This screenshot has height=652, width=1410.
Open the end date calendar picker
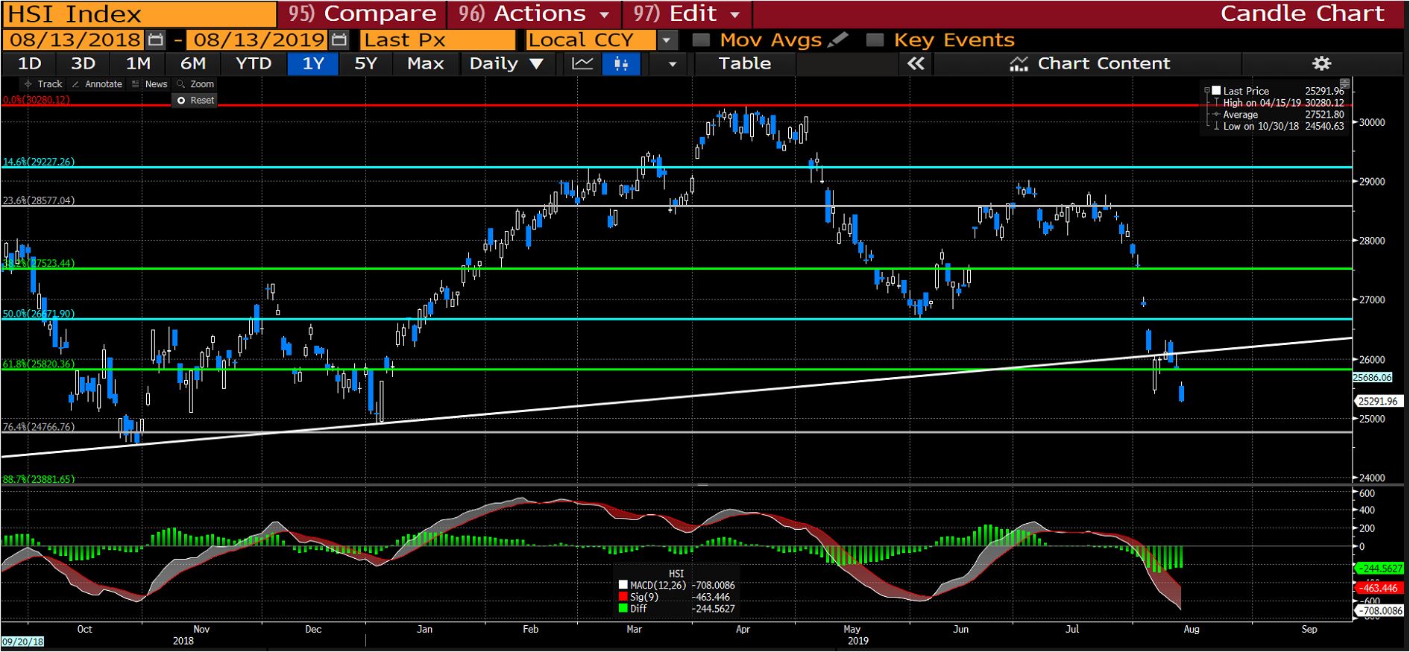coord(339,40)
